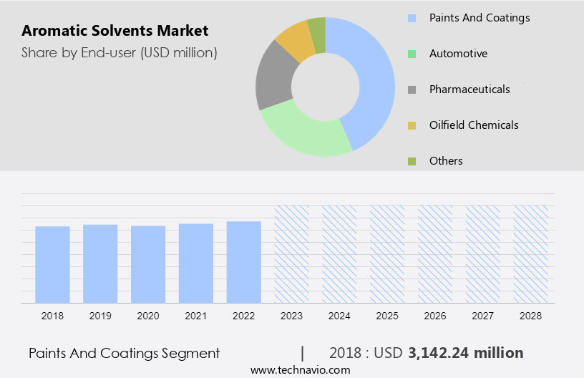Select the Automotive legend label
The height and width of the screenshot is (378, 584).
click(x=458, y=54)
